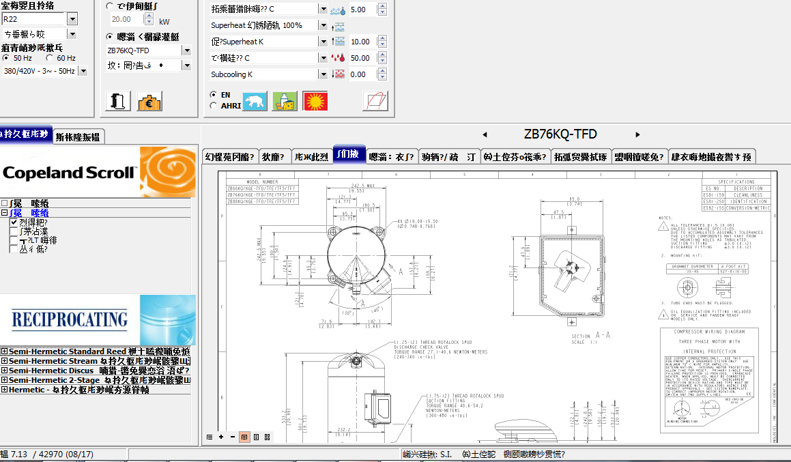Screen dimensions: 791x462
Task: Open the 380/420V - 3~ - 50Hz dropdown
Action: (83, 71)
